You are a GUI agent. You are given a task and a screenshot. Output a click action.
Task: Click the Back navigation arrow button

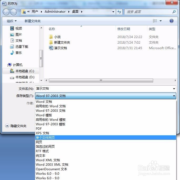pos(6,12)
